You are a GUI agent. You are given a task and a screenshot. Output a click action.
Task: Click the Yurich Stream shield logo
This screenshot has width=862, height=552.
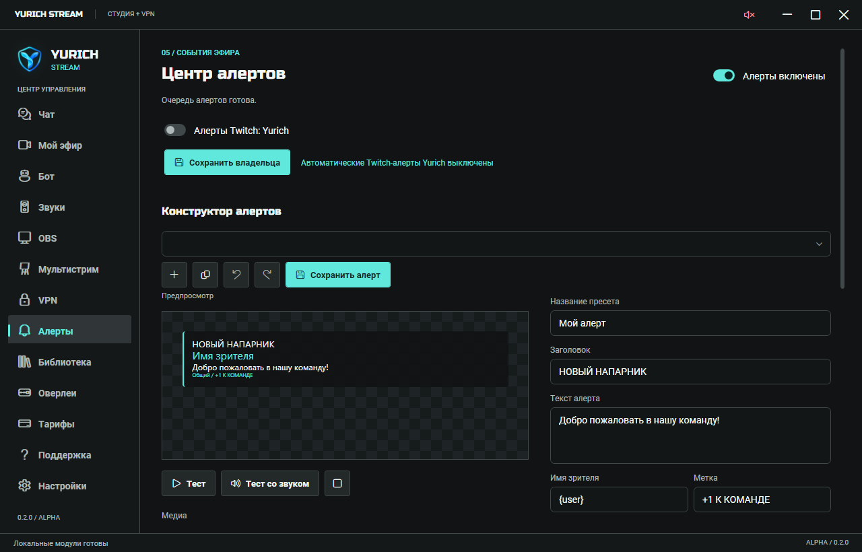point(30,59)
